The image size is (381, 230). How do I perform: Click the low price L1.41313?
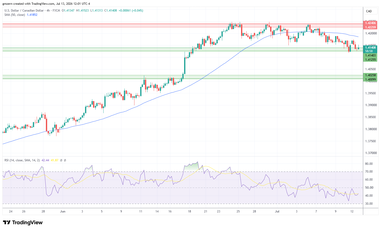click(96, 11)
